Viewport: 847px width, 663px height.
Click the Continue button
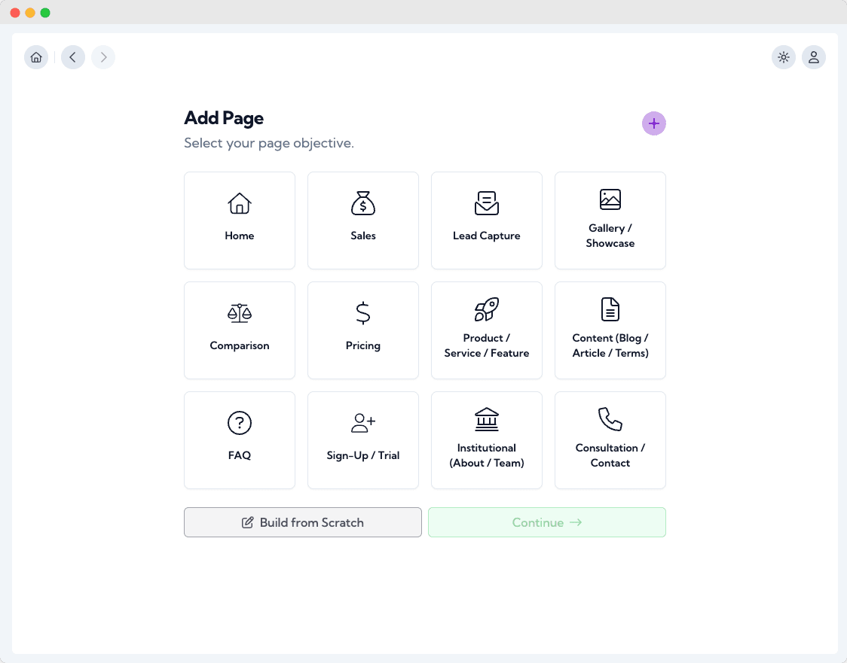pos(546,522)
